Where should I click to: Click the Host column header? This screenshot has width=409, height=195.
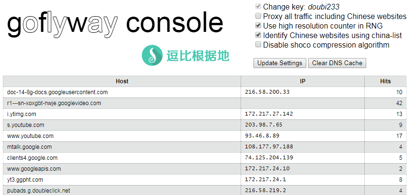click(x=122, y=81)
